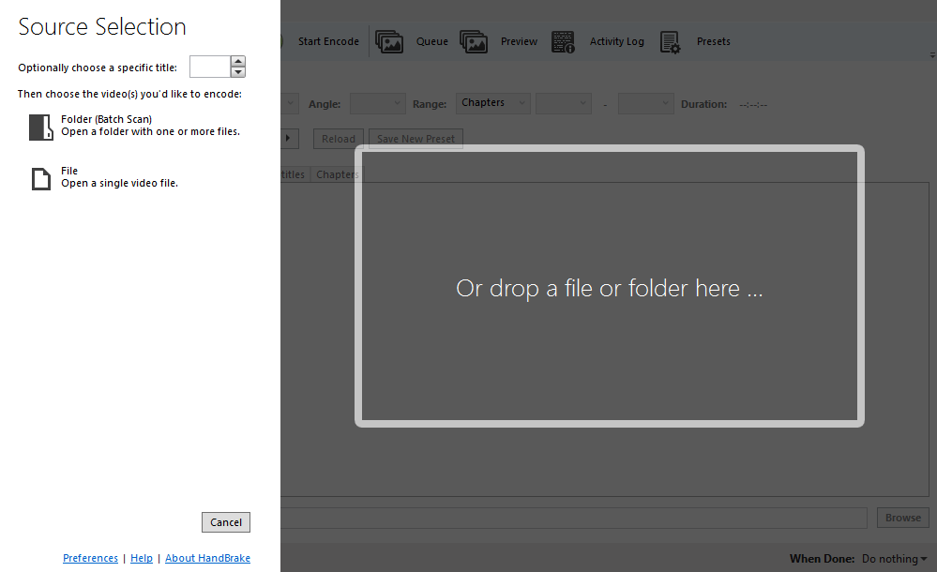Click the single File icon
Viewport: 937px width, 572px height.
point(40,178)
